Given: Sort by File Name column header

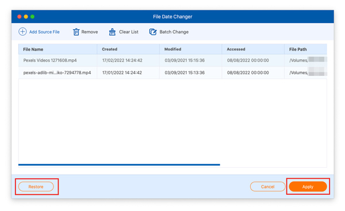Looking at the screenshot, I should point(57,49).
